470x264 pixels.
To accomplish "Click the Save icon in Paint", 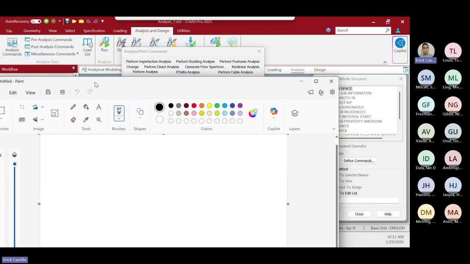I will coord(48,92).
